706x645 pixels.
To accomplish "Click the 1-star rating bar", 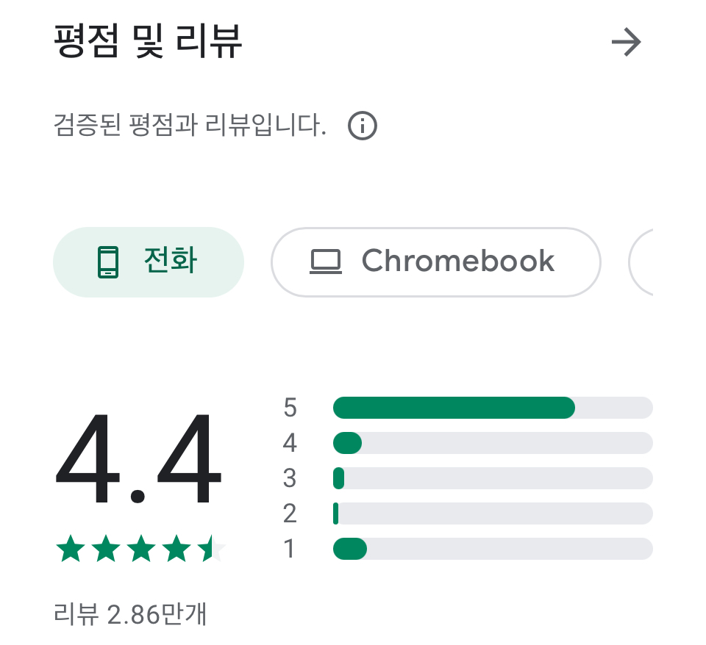I will [493, 549].
